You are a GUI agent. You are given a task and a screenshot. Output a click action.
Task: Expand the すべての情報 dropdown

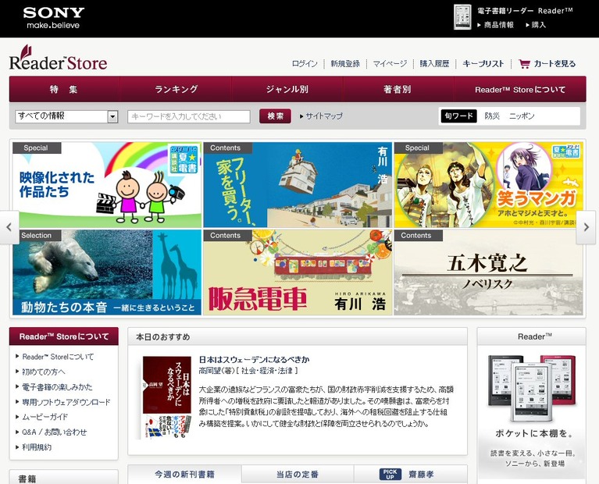click(x=66, y=116)
